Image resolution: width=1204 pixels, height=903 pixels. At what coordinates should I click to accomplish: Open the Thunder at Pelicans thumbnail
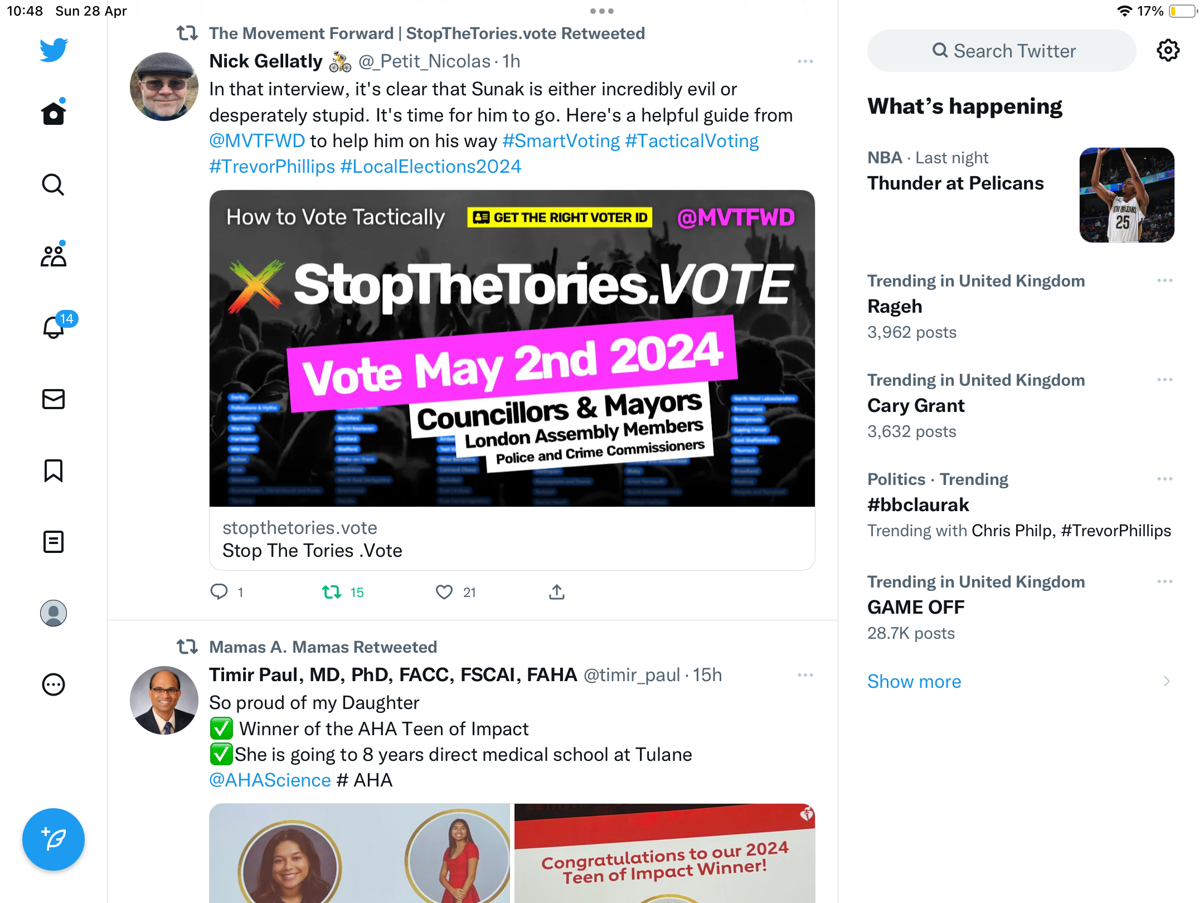[x=1127, y=195]
